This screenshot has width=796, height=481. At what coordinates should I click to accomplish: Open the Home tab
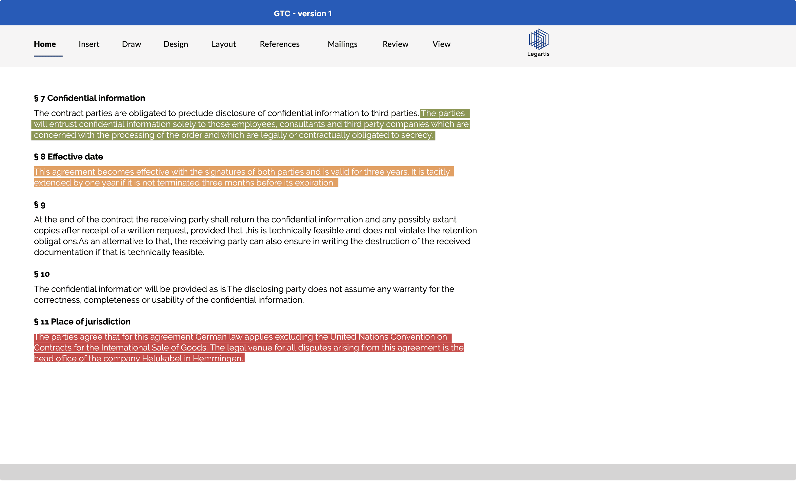click(x=45, y=44)
